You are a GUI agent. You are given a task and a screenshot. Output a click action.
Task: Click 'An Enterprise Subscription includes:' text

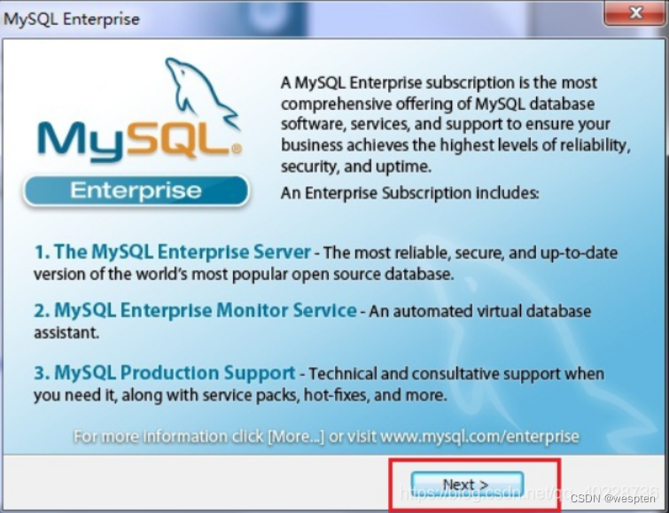pyautogui.click(x=409, y=193)
